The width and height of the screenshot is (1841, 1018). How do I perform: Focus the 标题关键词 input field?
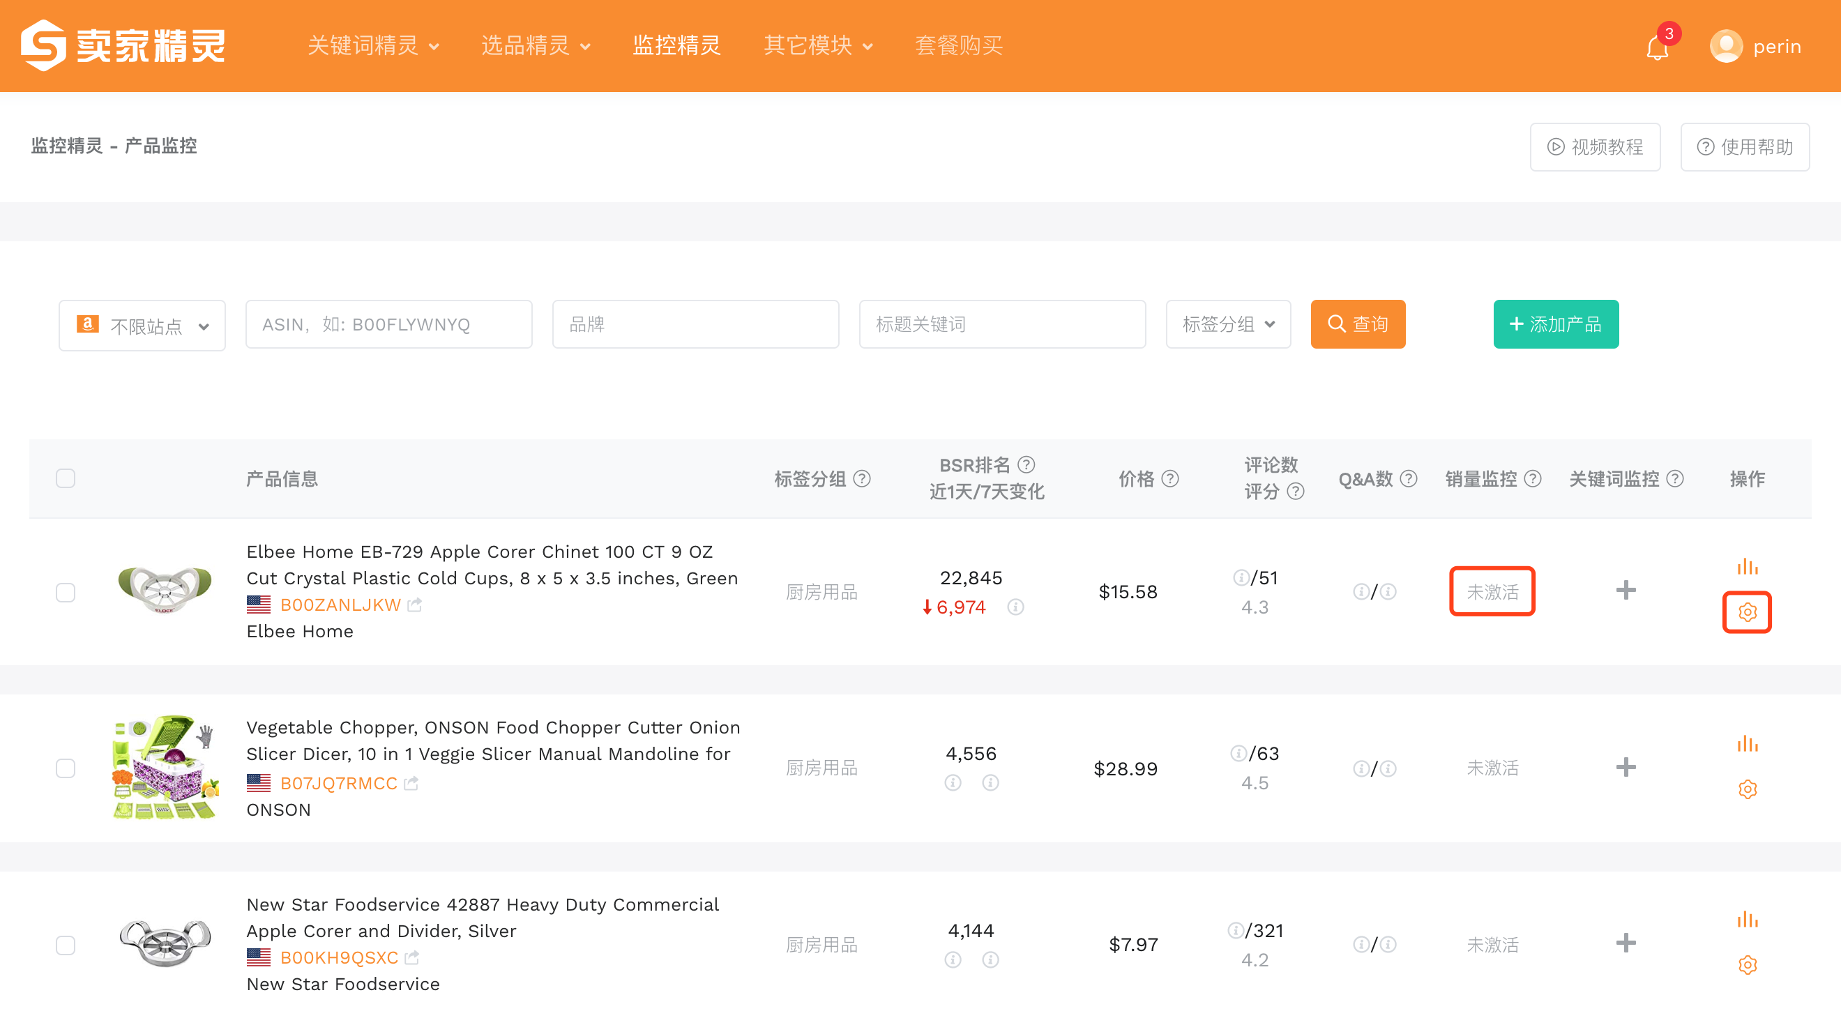[x=1002, y=324]
